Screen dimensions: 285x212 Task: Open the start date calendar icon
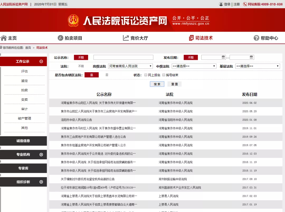[223, 57]
